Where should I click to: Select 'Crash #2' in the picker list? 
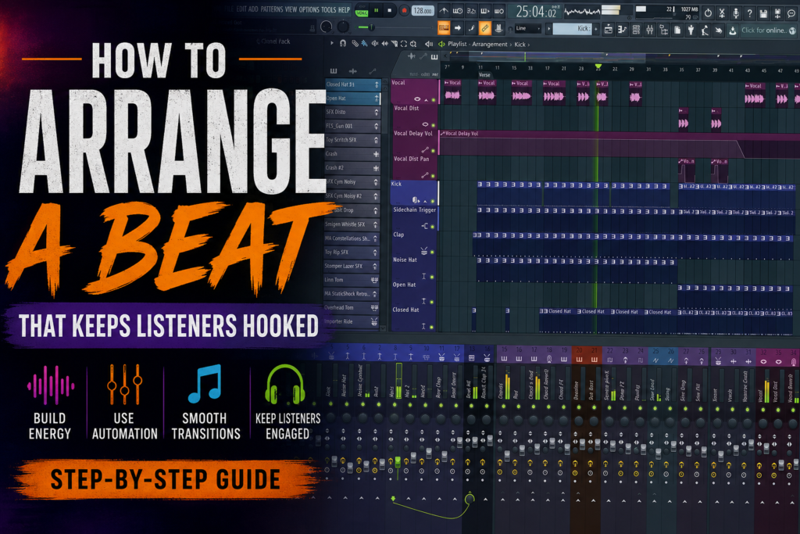tap(352, 167)
